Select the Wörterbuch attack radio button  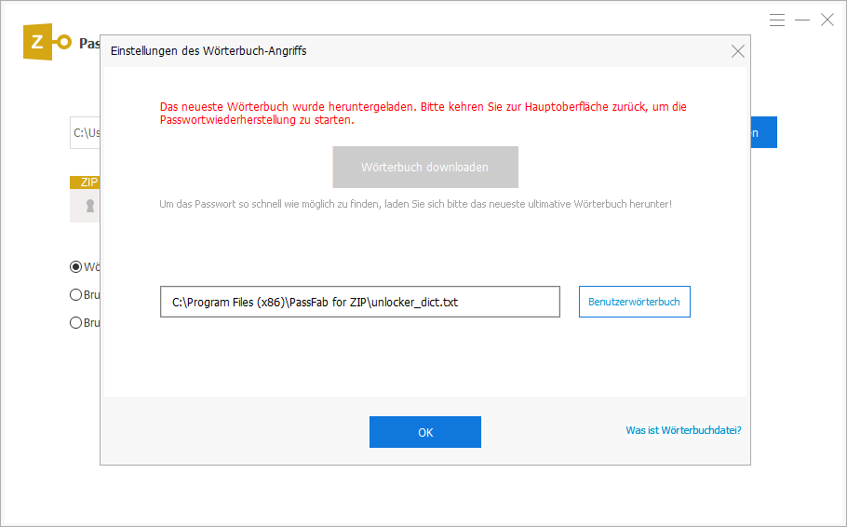click(75, 266)
